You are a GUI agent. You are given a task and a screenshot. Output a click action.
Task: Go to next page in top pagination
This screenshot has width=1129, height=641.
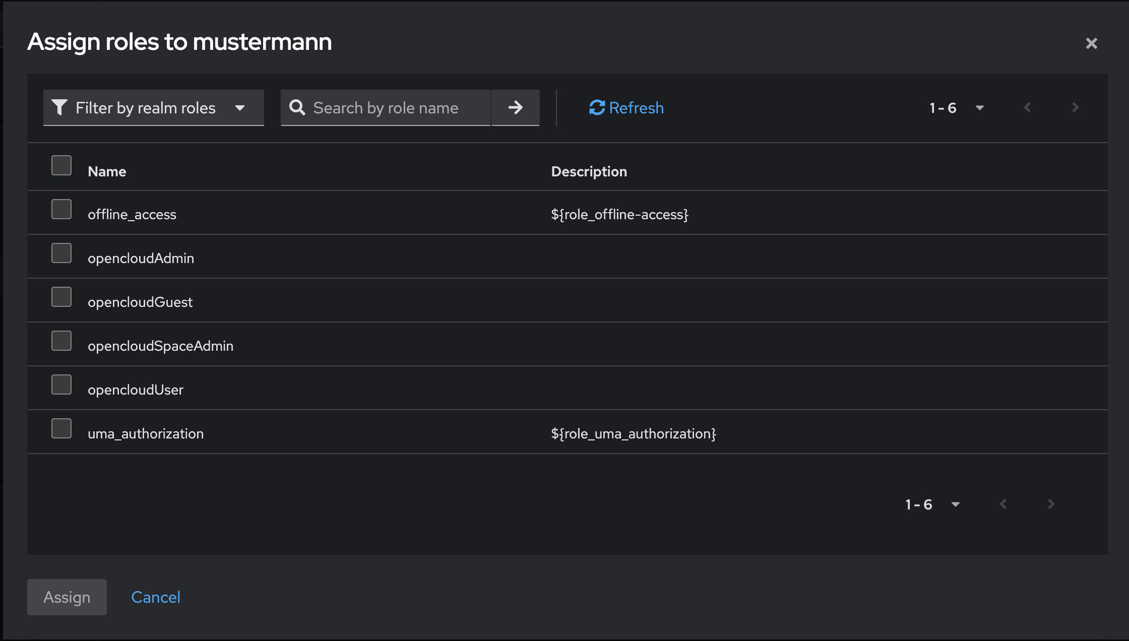1075,107
